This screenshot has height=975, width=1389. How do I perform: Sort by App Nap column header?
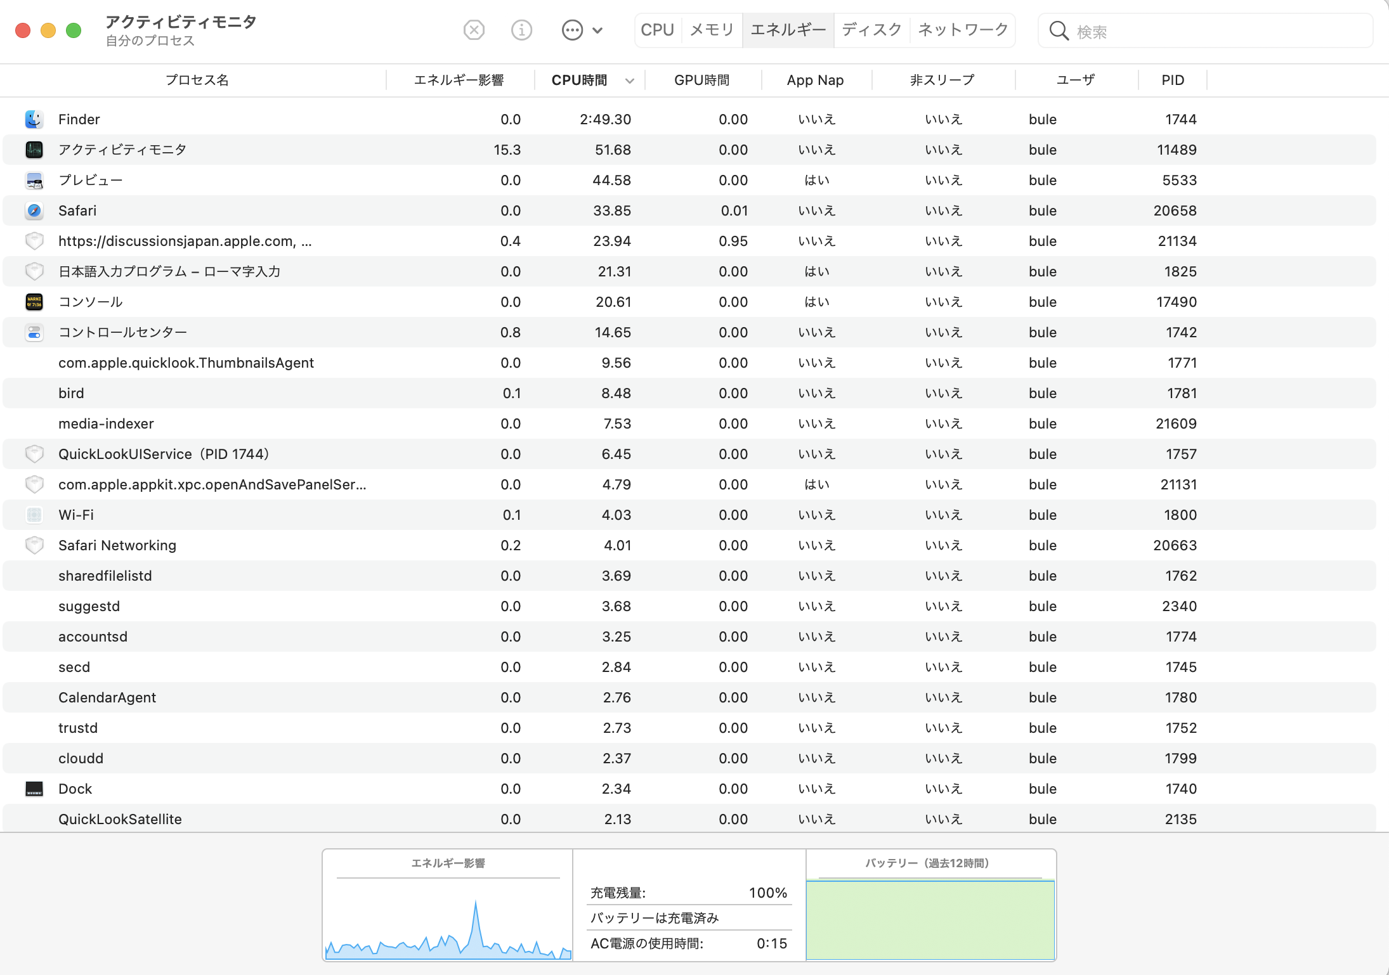[815, 81]
